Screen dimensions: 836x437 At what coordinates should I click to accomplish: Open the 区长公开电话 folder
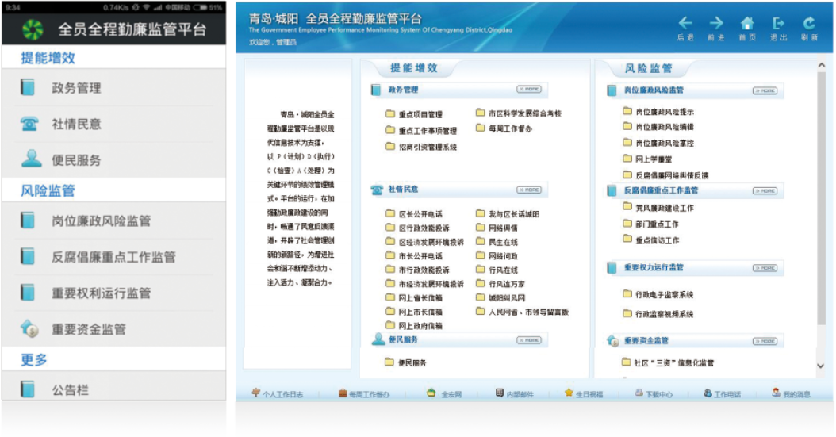click(414, 213)
